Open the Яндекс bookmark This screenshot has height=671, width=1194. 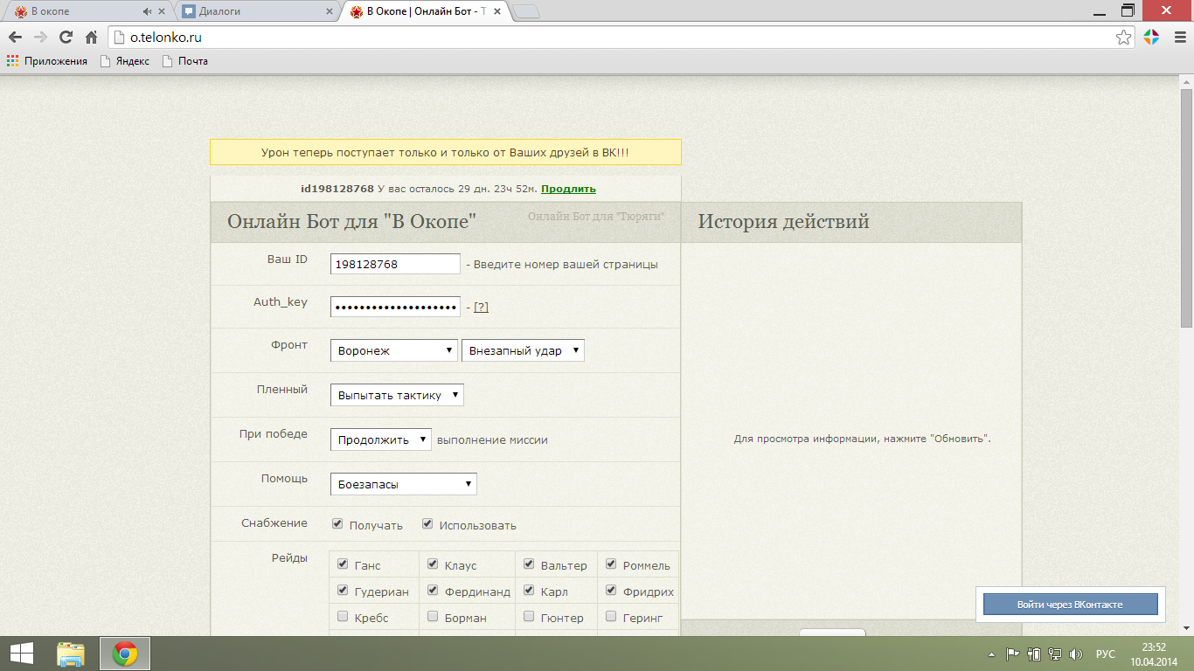point(125,61)
